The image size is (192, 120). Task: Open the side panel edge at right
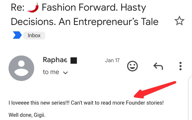190,97
